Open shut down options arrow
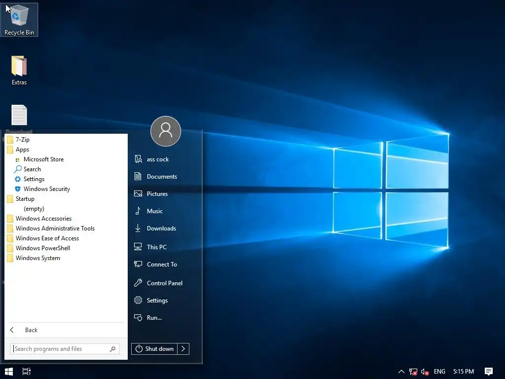Image resolution: width=505 pixels, height=379 pixels. pos(183,349)
